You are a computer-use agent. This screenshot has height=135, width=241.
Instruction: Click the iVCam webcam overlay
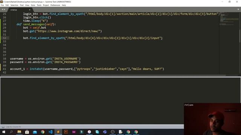[x=212, y=119]
